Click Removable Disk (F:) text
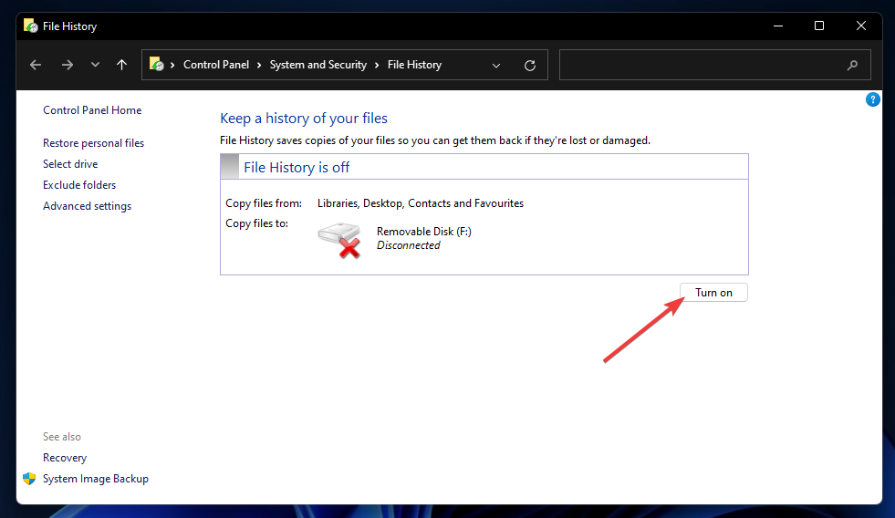Screen dimensions: 895x518 coord(424,232)
